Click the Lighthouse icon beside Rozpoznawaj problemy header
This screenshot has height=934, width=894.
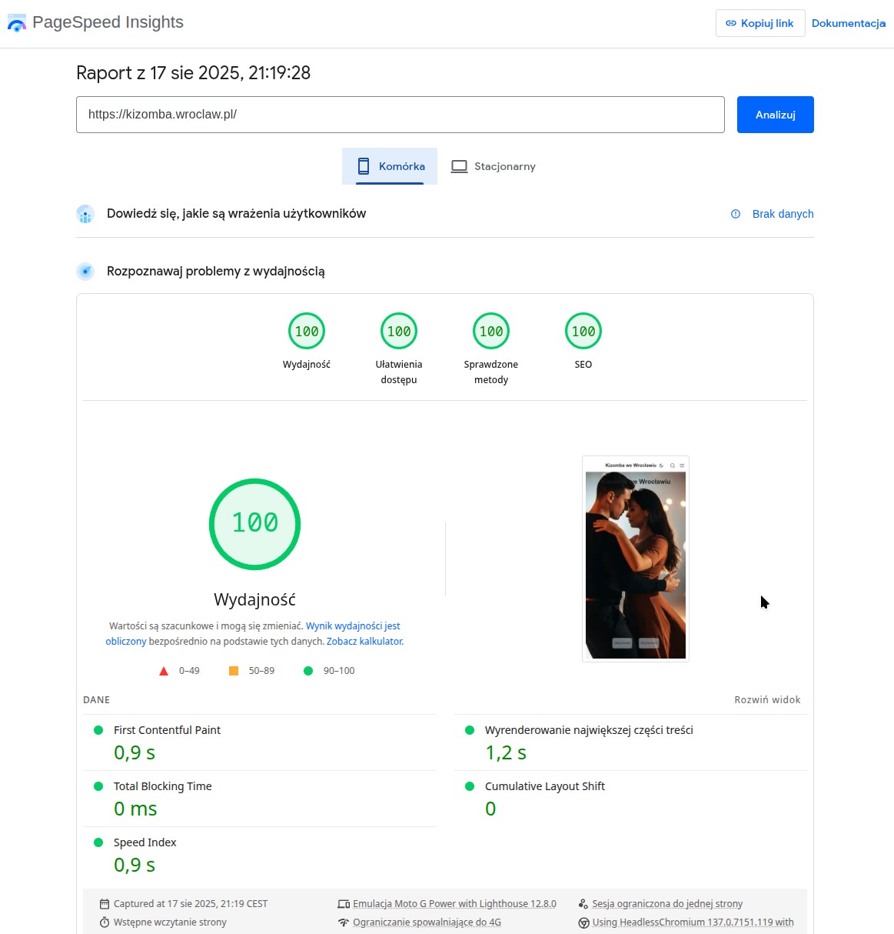coord(85,271)
